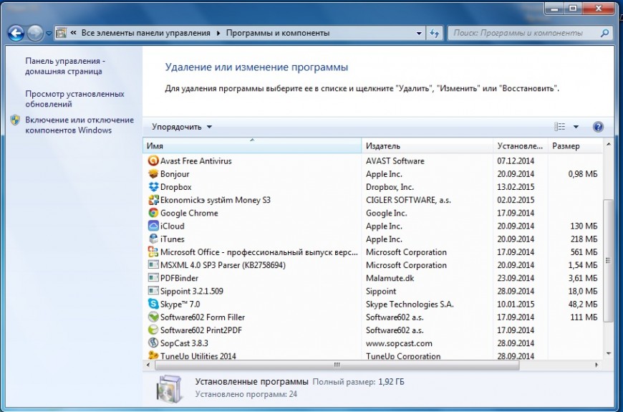Open Просмотр установленных обновлений link
623x412 pixels.
(74, 99)
